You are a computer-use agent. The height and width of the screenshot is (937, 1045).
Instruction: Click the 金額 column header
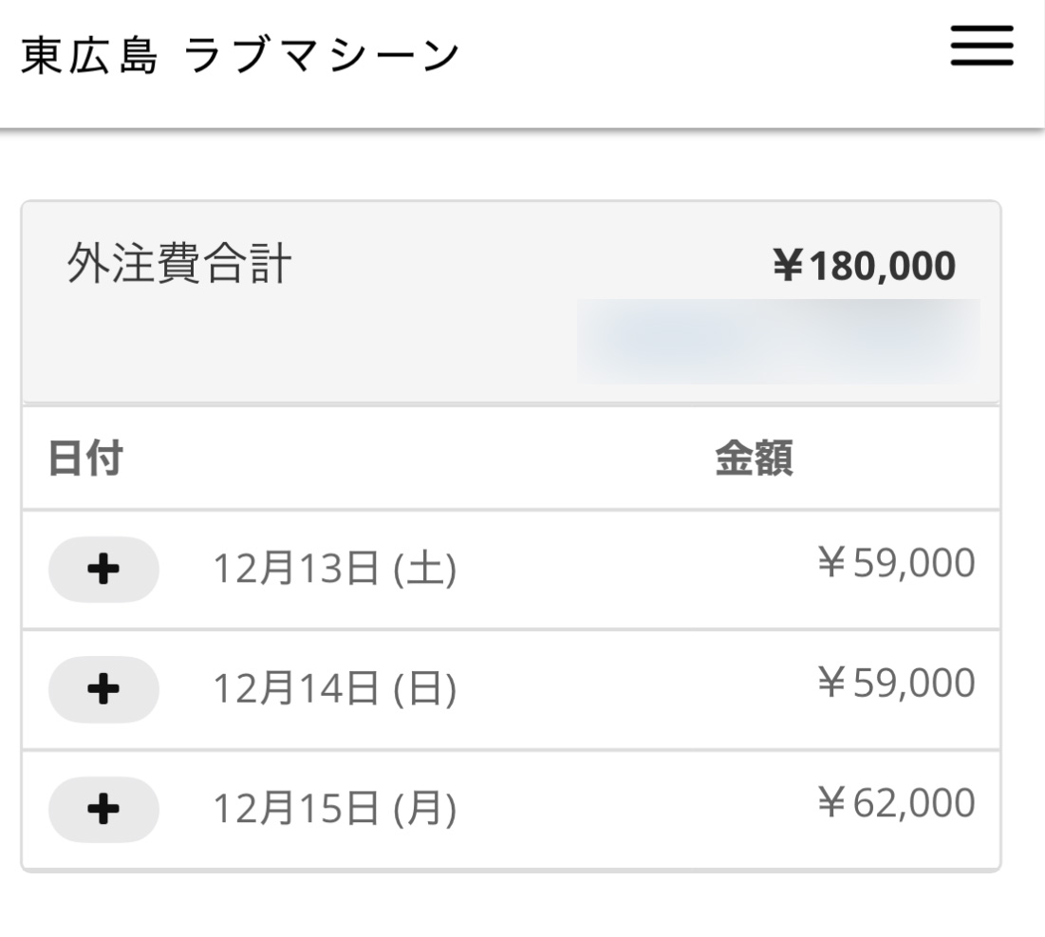click(754, 460)
